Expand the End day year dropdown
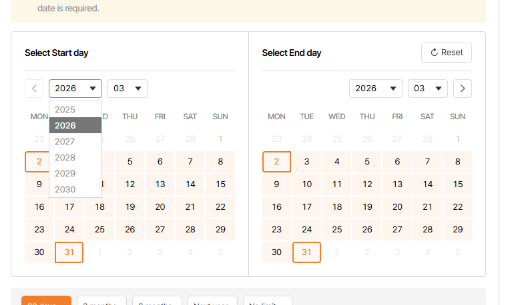512x305 pixels. coord(375,89)
